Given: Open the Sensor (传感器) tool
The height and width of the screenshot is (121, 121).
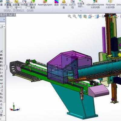Looking at the screenshot, I should 24,3.
